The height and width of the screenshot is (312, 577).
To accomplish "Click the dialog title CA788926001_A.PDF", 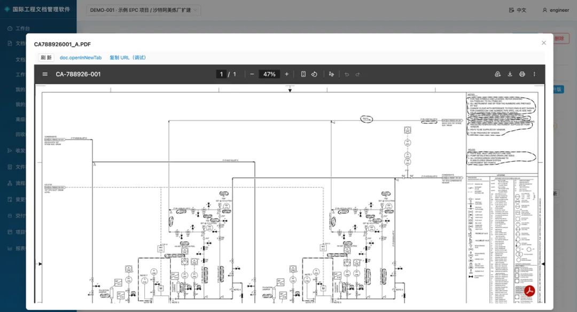I will pyautogui.click(x=62, y=44).
